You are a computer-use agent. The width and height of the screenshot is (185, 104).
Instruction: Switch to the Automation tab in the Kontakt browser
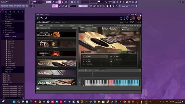pos(72,26)
